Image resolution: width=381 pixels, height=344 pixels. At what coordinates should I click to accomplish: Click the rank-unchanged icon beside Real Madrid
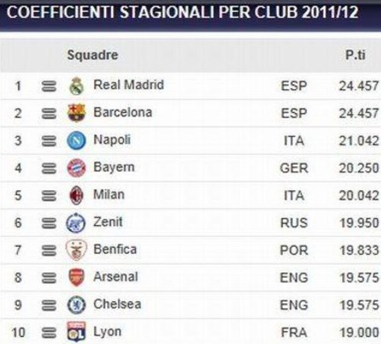click(49, 86)
